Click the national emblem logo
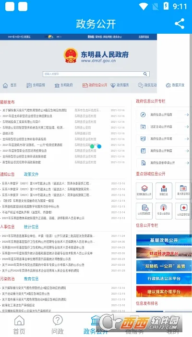 point(71,55)
